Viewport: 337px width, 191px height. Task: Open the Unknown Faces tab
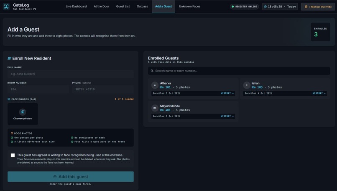click(189, 6)
